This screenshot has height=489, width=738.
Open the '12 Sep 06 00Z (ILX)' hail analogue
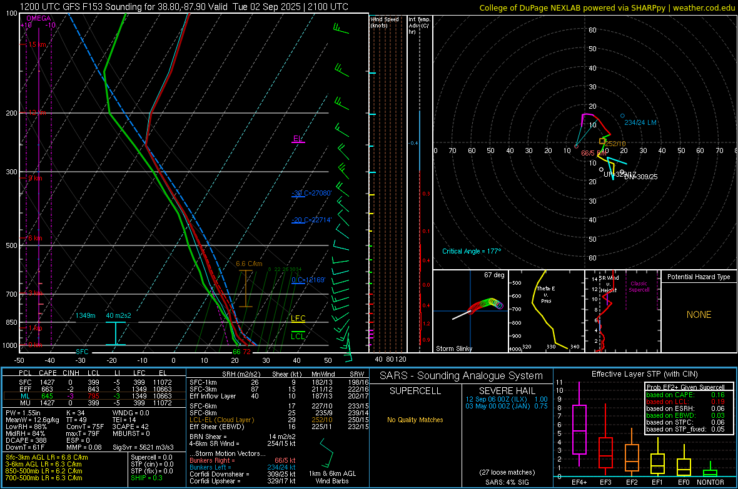[x=507, y=399]
